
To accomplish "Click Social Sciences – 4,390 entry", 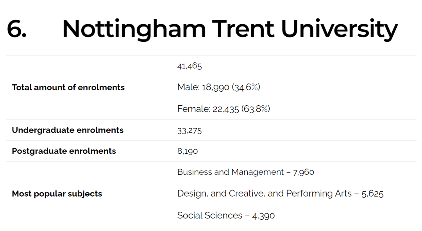I will [x=226, y=215].
